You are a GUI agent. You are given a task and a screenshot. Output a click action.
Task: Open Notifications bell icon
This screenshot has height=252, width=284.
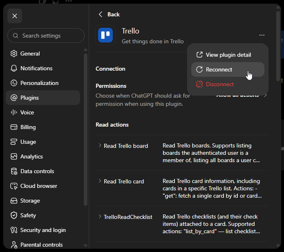14,68
